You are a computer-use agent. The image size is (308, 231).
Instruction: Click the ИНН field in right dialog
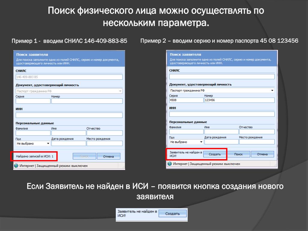(x=222, y=114)
